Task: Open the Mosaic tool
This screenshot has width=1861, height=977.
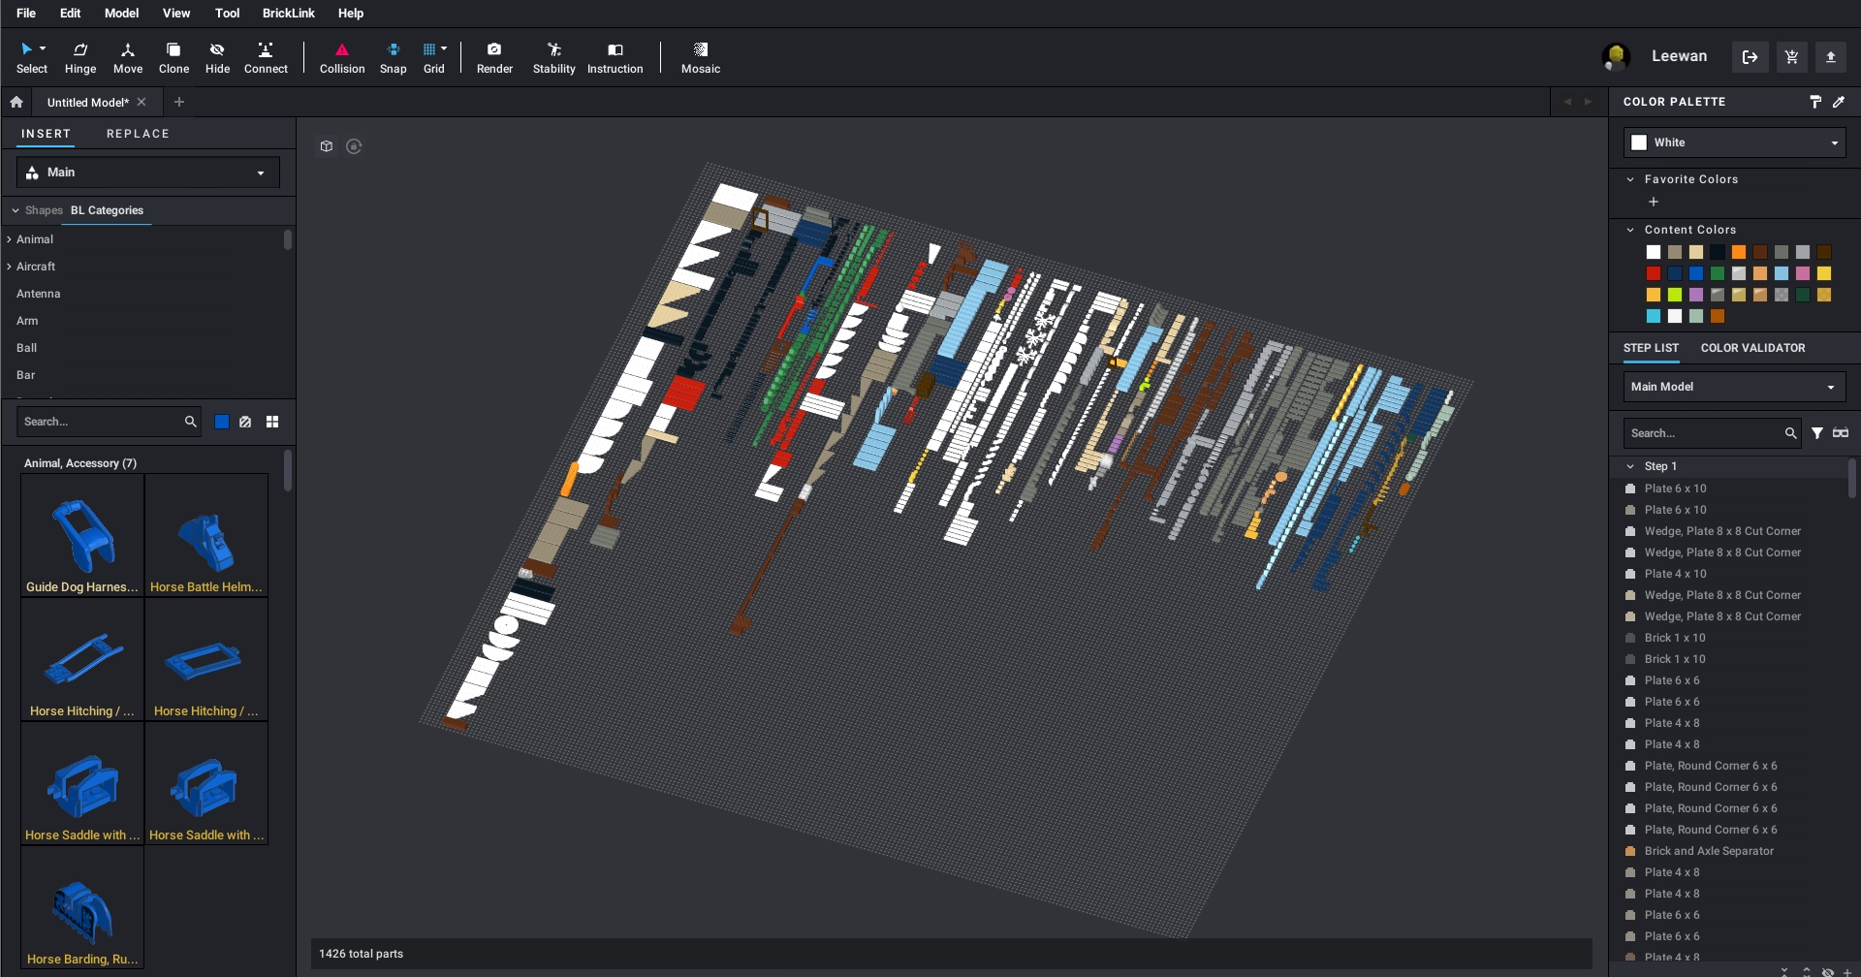Action: tap(700, 57)
